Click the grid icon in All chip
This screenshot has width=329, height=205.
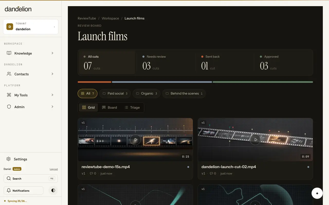tap(83, 94)
